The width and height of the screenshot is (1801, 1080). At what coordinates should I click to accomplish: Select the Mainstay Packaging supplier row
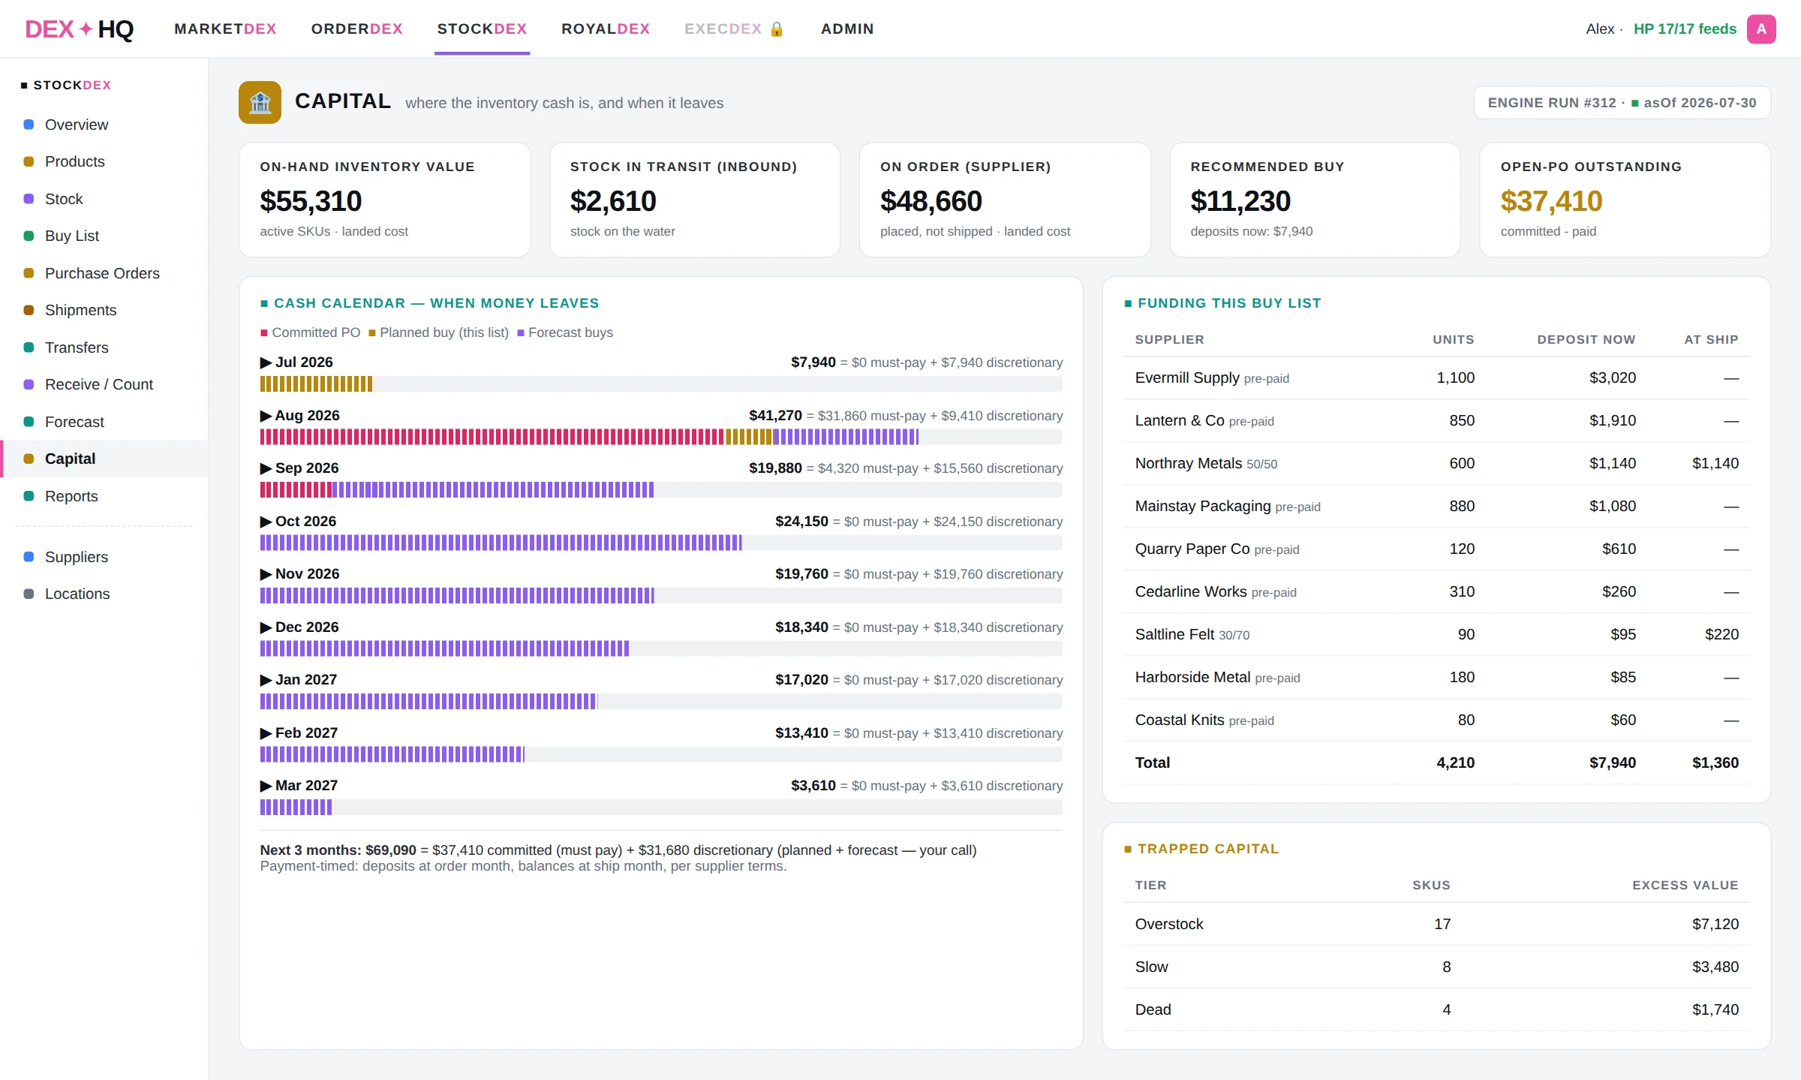(1436, 507)
